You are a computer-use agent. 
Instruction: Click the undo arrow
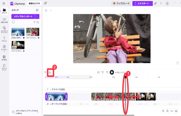pos(46,10)
